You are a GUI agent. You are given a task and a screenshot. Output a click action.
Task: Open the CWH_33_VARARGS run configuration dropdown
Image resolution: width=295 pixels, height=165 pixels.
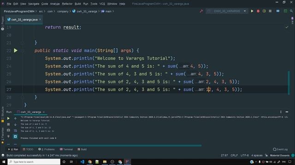227,11
